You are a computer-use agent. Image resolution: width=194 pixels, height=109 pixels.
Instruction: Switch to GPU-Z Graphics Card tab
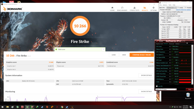[x=159, y=44]
